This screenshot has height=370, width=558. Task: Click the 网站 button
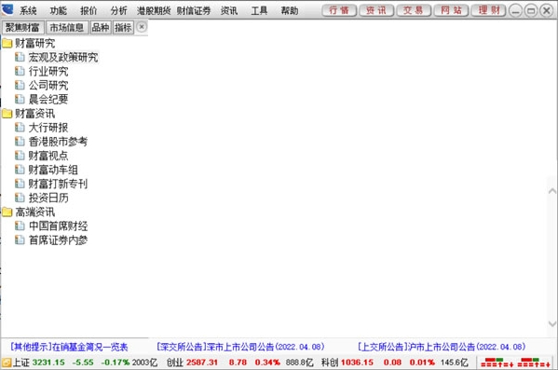tap(451, 10)
